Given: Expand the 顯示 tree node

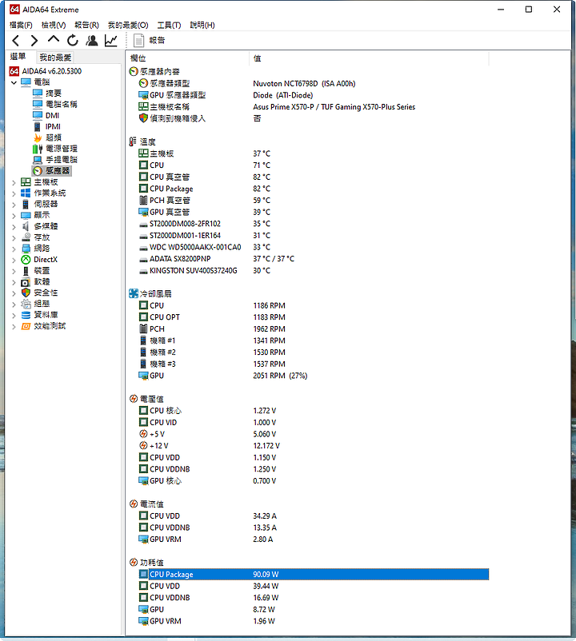Looking at the screenshot, I should 14,216.
